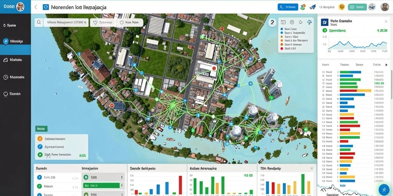Click the dark blue folder icon in stats panel

point(325,22)
